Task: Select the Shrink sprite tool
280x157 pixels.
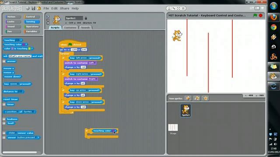Action: [183, 8]
